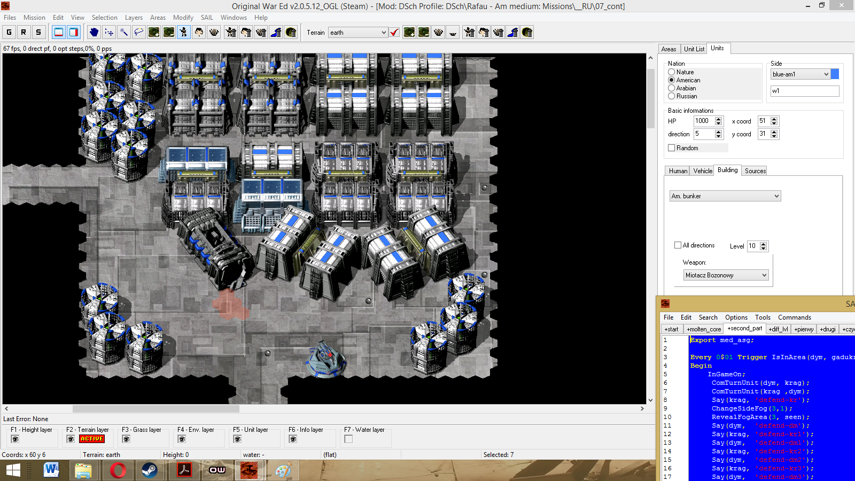
Task: Toggle F1 Height layer visibility eye
Action: click(x=15, y=439)
